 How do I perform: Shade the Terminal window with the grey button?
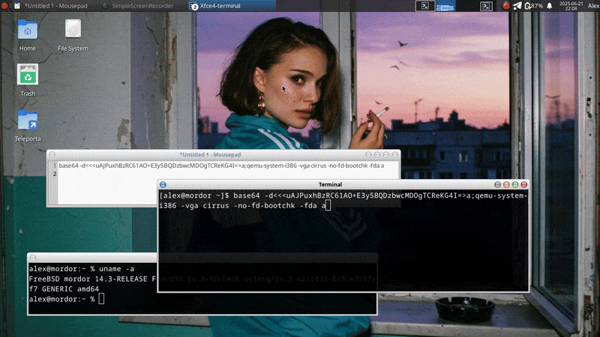497,184
